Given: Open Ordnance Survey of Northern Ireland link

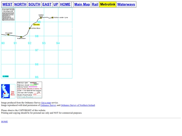Looking at the screenshot, I should [x=78, y=105].
